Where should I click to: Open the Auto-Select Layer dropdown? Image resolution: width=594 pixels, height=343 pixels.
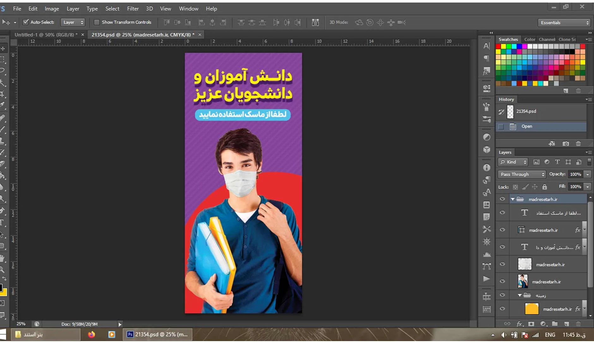click(x=73, y=22)
